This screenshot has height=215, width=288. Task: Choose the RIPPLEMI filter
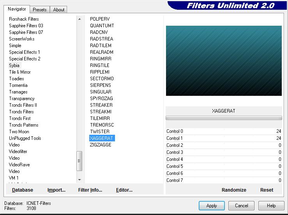(100, 72)
